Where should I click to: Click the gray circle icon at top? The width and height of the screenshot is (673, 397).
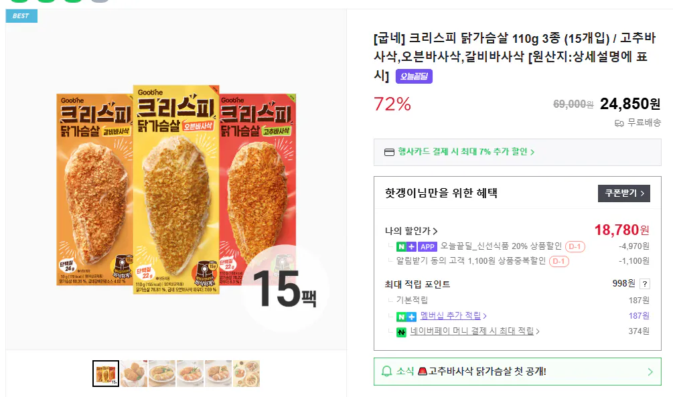(x=99, y=3)
